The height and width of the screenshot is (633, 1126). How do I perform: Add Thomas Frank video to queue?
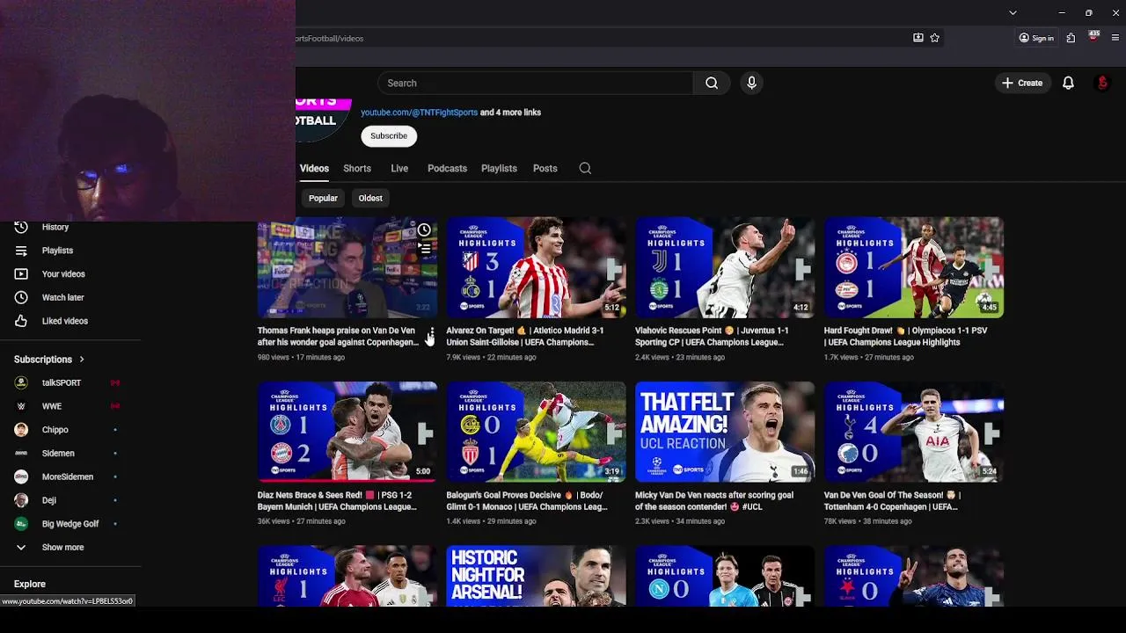click(424, 250)
